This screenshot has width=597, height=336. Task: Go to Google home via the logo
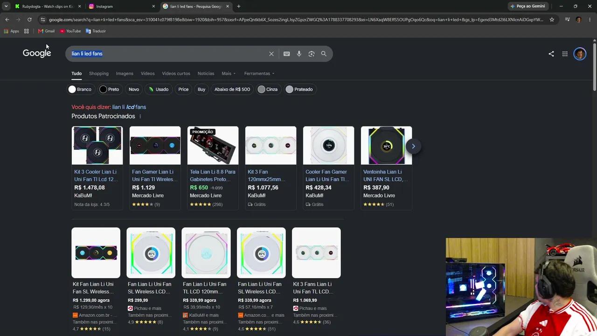pyautogui.click(x=37, y=53)
